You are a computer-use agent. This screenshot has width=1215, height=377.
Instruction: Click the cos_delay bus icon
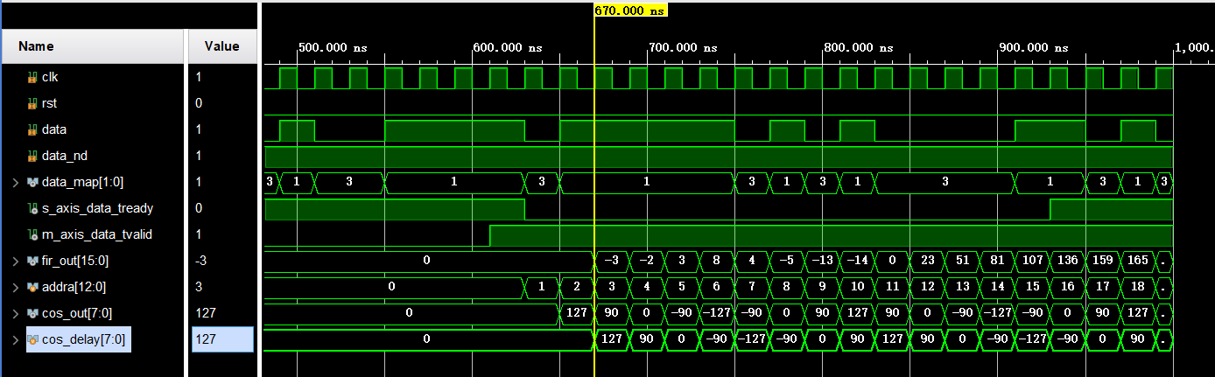pyautogui.click(x=32, y=339)
